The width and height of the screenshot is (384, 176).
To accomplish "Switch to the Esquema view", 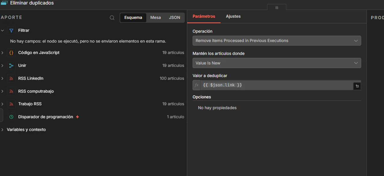I will tap(133, 18).
